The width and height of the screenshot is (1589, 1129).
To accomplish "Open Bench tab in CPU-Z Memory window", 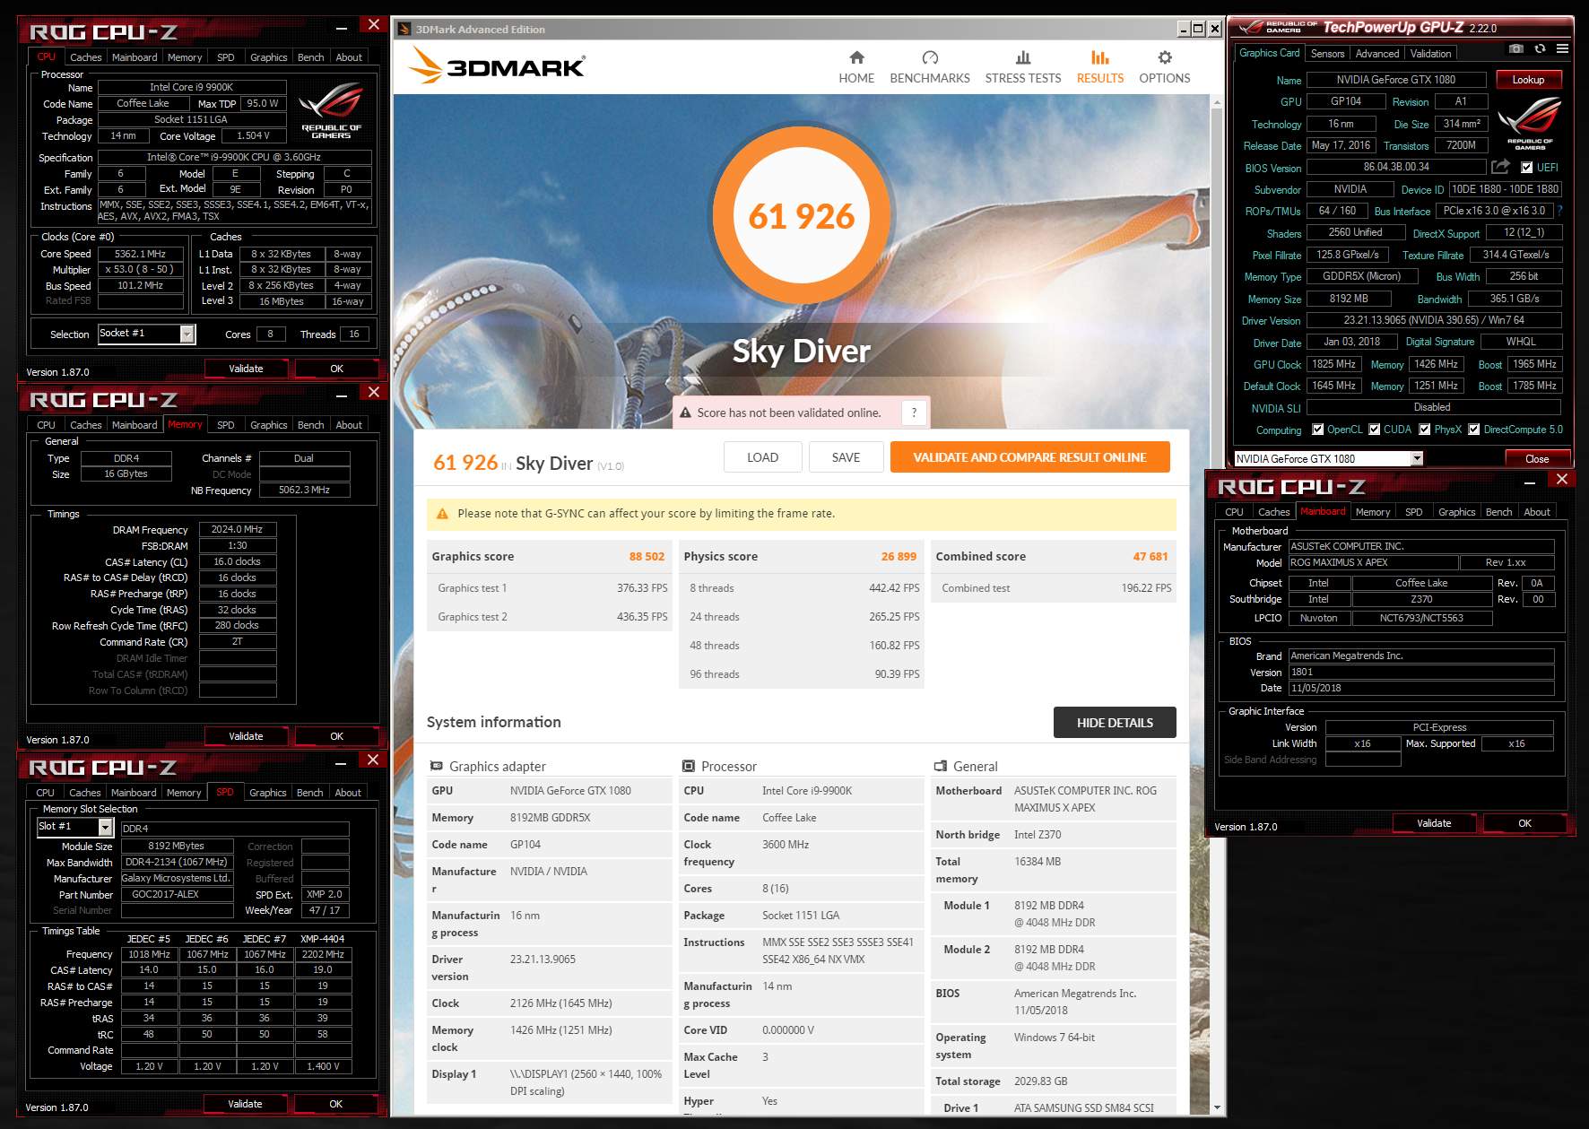I will [x=310, y=425].
